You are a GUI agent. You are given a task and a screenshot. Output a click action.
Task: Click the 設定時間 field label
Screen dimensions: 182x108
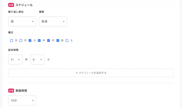tap(13, 50)
